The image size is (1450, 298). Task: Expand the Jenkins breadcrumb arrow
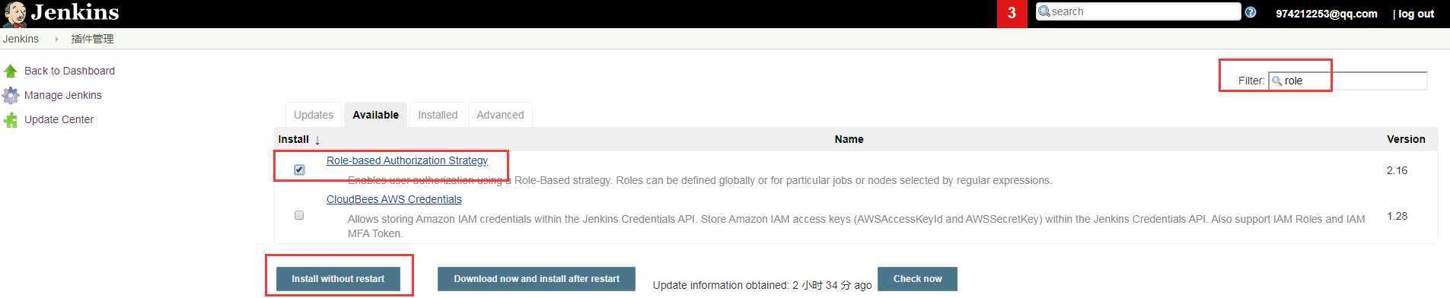pyautogui.click(x=56, y=39)
